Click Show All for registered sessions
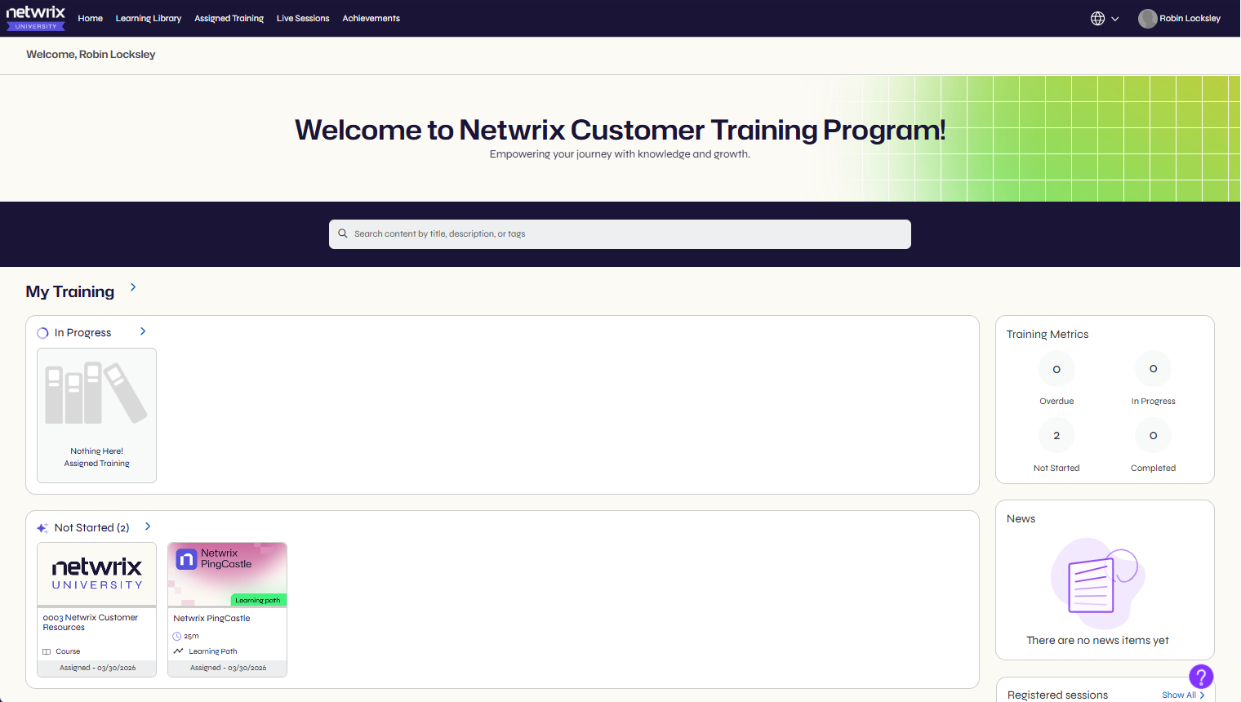Image resolution: width=1241 pixels, height=702 pixels. pyautogui.click(x=1182, y=695)
